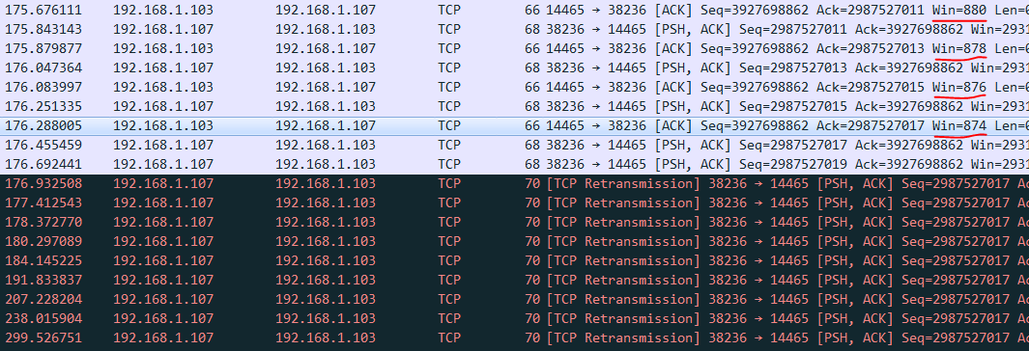Select the retransmission at time 299.526751
The image size is (1029, 351).
click(x=514, y=337)
